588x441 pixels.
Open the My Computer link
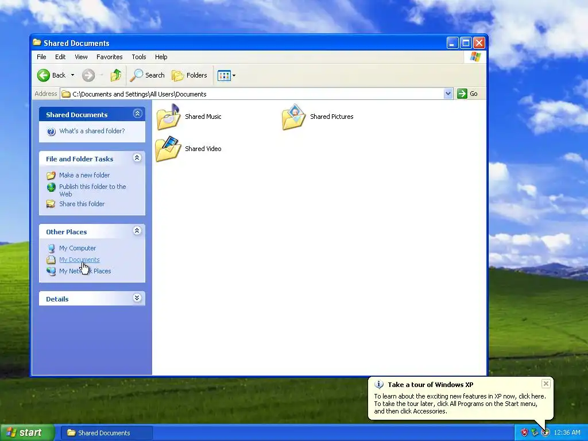[78, 248]
